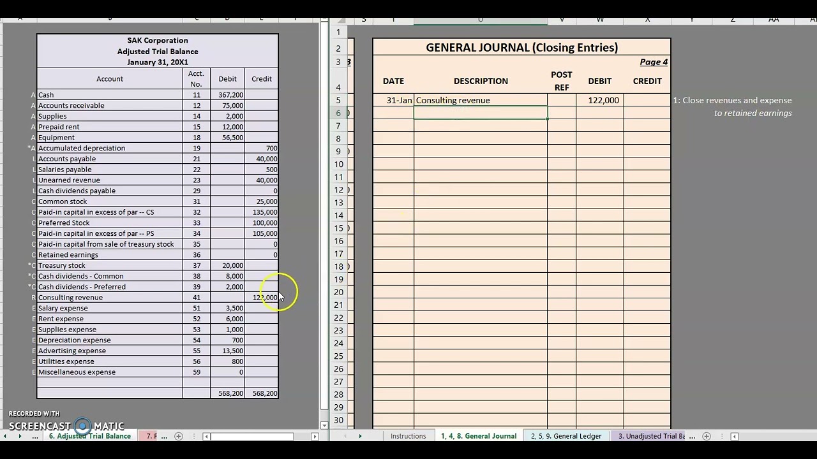Screen dimensions: 817x459
Task: Click Advertising expense debit 13,500
Action: pyautogui.click(x=227, y=351)
